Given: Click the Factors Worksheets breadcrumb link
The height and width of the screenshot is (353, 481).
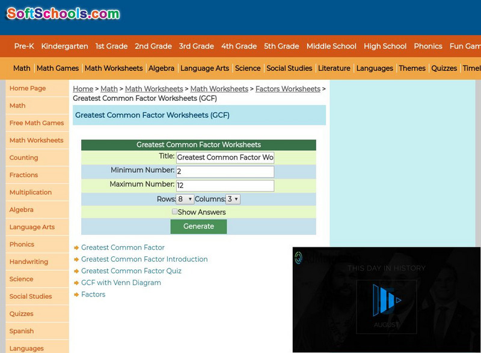Looking at the screenshot, I should pyautogui.click(x=288, y=89).
